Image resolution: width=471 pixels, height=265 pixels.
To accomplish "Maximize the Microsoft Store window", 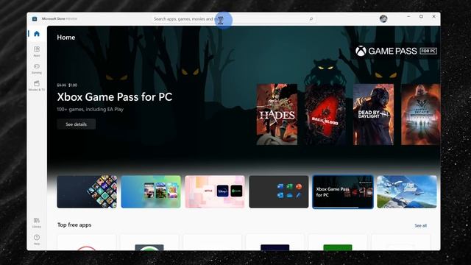I will (421, 17).
